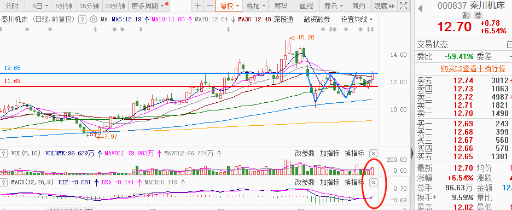
Task: Click the help question mark beside chart title
Action: point(83,19)
